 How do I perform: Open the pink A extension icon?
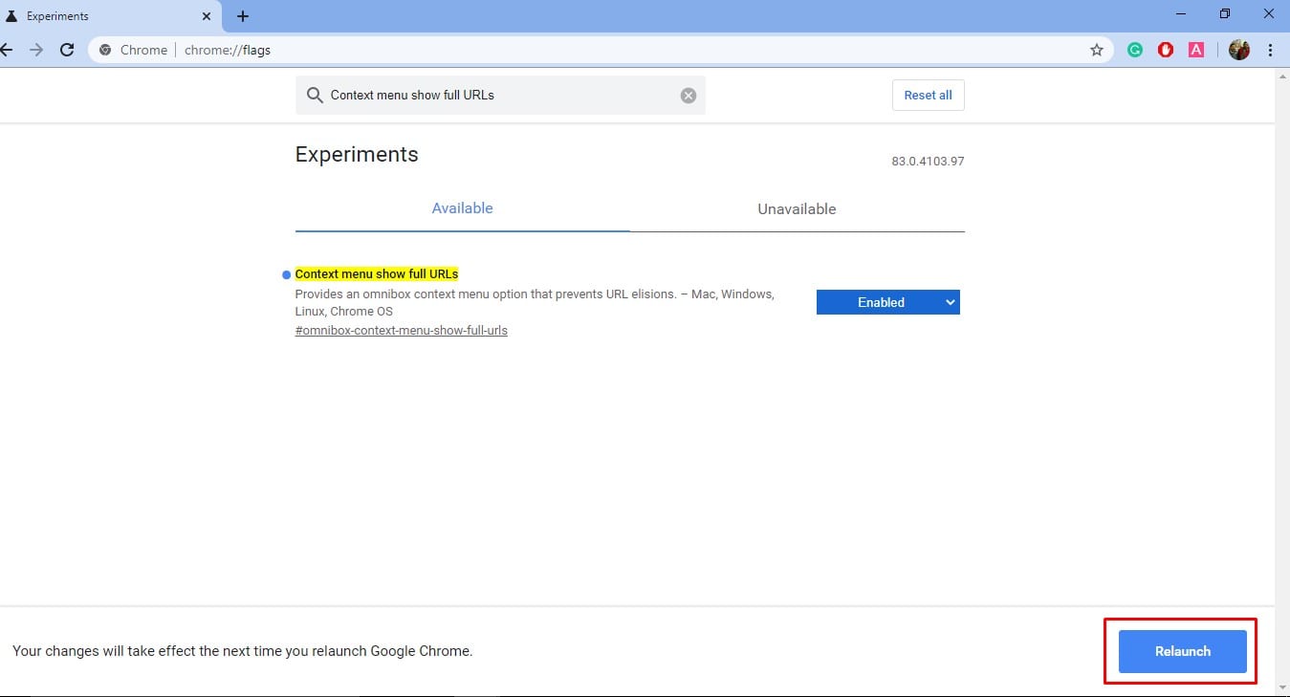[1195, 49]
